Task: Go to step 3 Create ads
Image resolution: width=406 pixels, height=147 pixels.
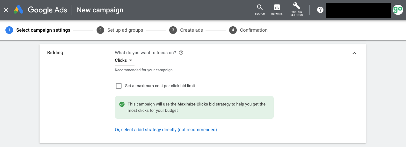Action: pos(186,30)
